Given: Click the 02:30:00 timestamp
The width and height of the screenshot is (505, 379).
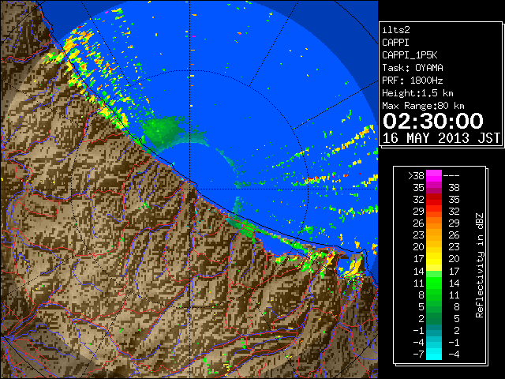Looking at the screenshot, I should [x=433, y=121].
